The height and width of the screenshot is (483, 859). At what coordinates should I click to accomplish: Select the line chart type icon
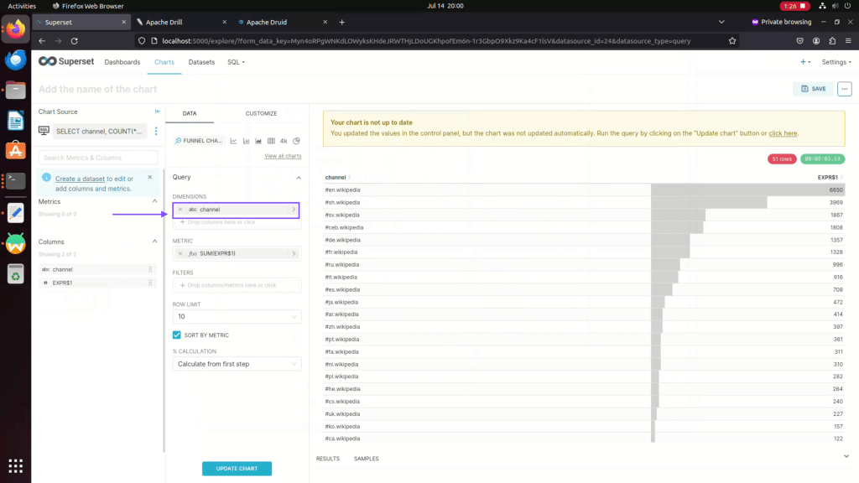pos(234,141)
